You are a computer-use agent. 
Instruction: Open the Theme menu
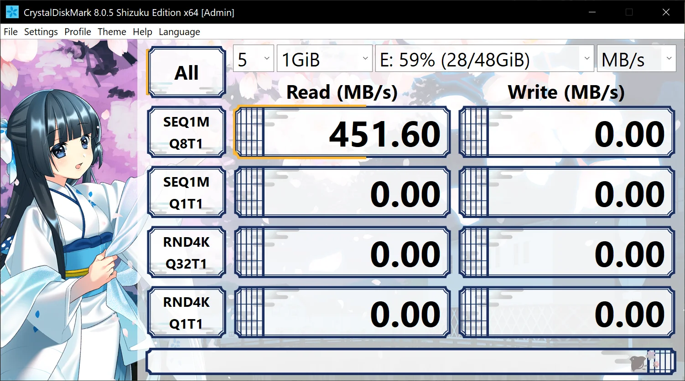pos(112,32)
